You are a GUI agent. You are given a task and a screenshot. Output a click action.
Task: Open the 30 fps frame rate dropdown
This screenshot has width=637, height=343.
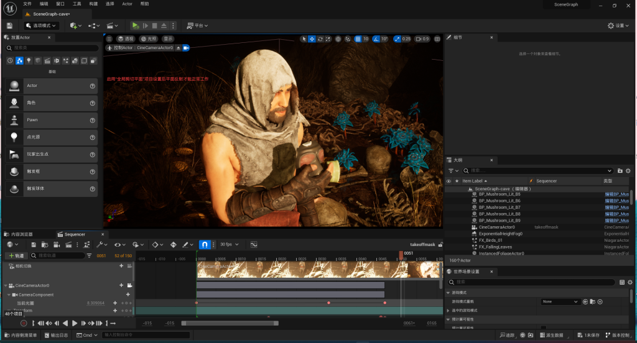(229, 244)
